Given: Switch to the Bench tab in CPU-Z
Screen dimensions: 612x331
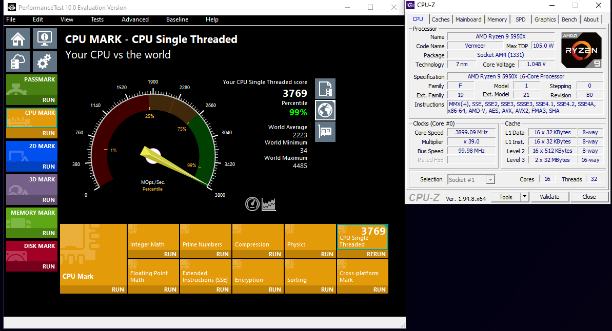Looking at the screenshot, I should pyautogui.click(x=569, y=19).
